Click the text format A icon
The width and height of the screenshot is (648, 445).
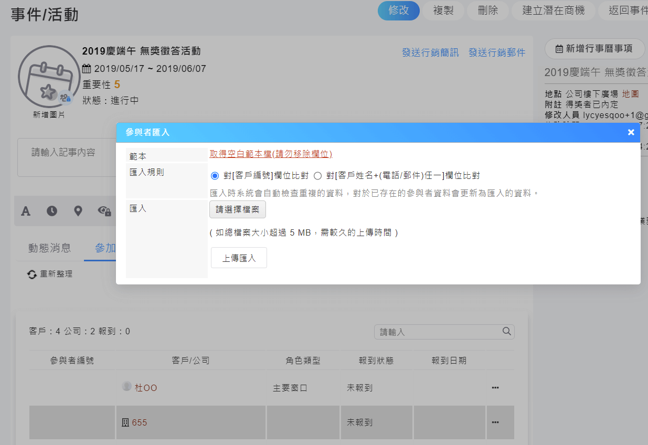coord(26,211)
